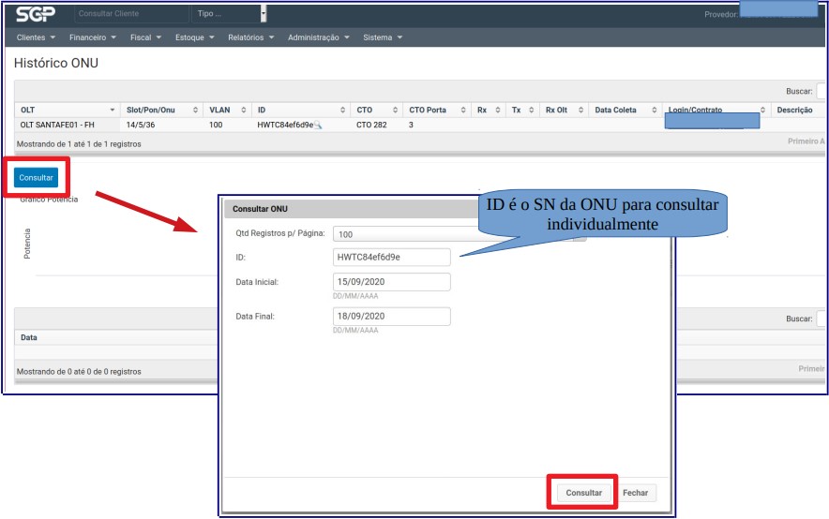
Task: Open the Clientes menu
Action: coord(37,37)
